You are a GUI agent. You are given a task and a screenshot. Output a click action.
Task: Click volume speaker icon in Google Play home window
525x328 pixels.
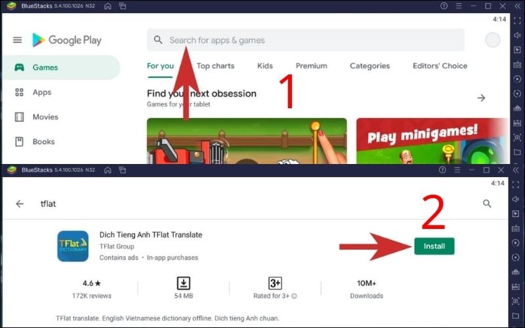tap(517, 35)
